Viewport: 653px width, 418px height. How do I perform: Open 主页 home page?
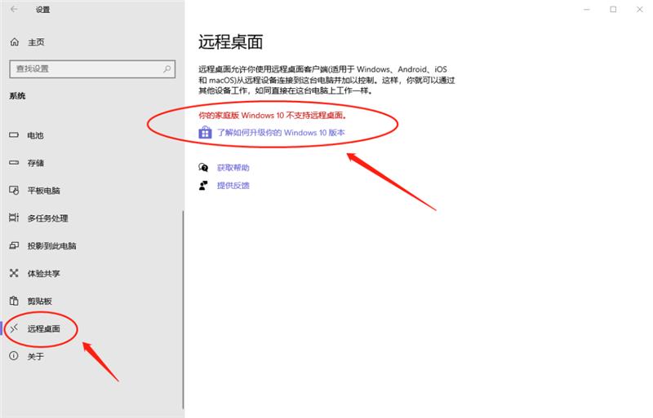36,42
